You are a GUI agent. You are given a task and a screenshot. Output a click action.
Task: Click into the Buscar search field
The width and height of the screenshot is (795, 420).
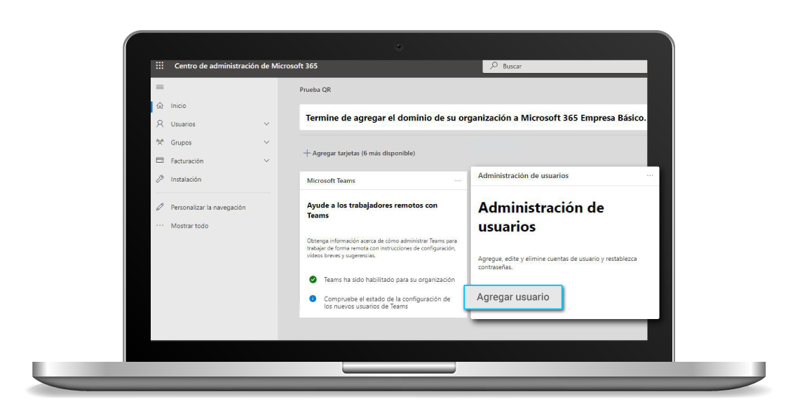click(565, 66)
